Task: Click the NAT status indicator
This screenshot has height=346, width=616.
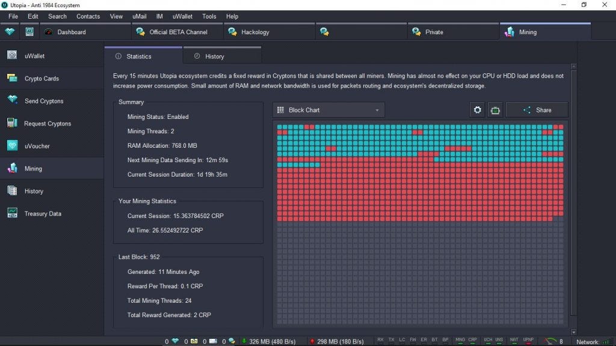Action: [514, 341]
